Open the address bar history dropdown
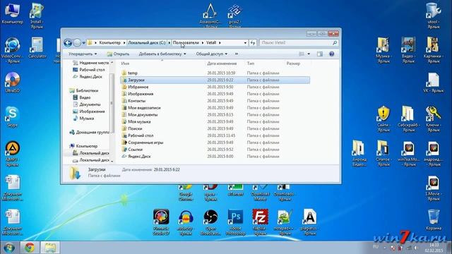The height and width of the screenshot is (254, 452). pyautogui.click(x=245, y=42)
